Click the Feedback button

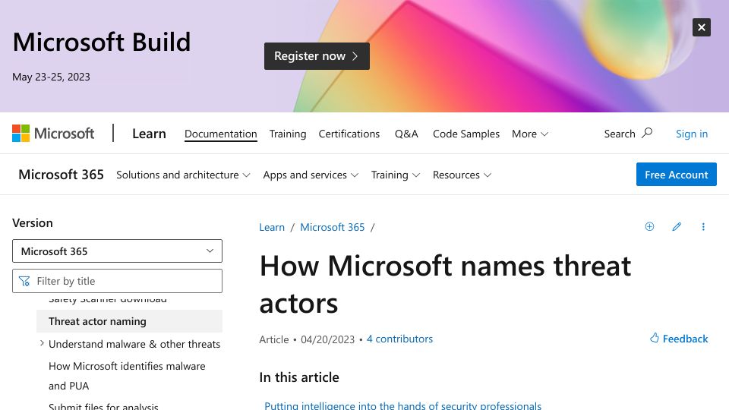click(x=679, y=339)
